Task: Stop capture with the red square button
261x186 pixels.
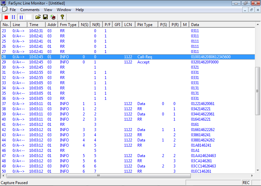Action: click(6, 17)
